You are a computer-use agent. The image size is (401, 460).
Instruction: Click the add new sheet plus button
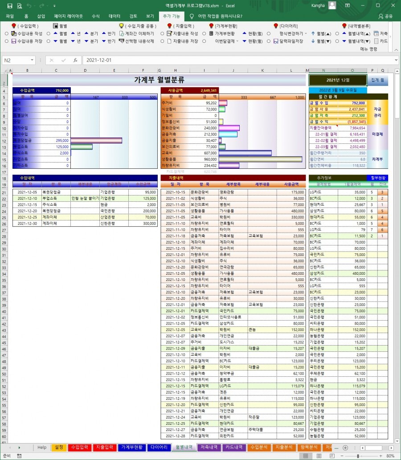pyautogui.click(x=345, y=448)
